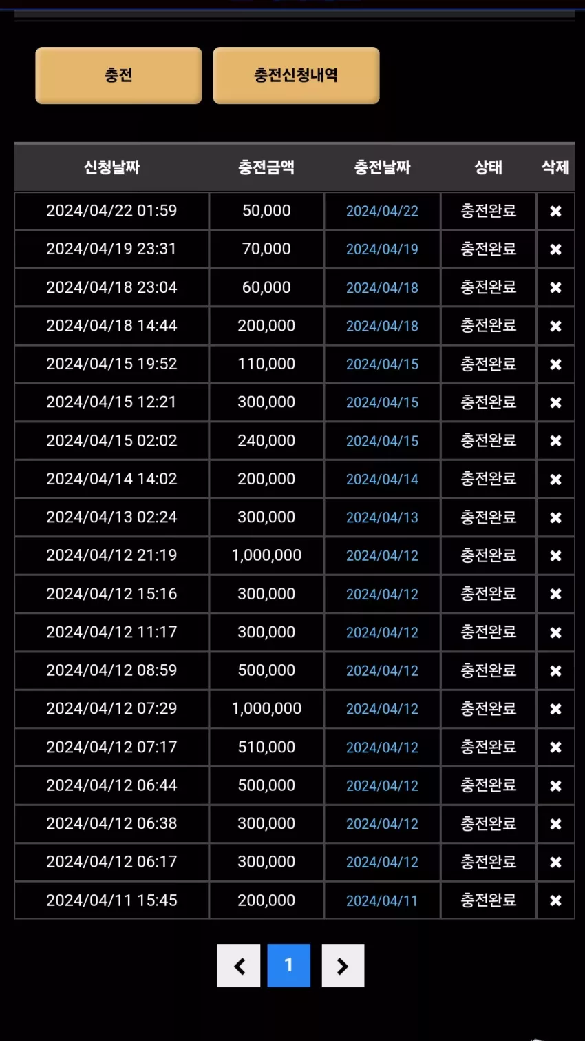This screenshot has height=1041, width=585.
Task: Delete the 2024/04/12 21:19 entry
Action: 555,556
